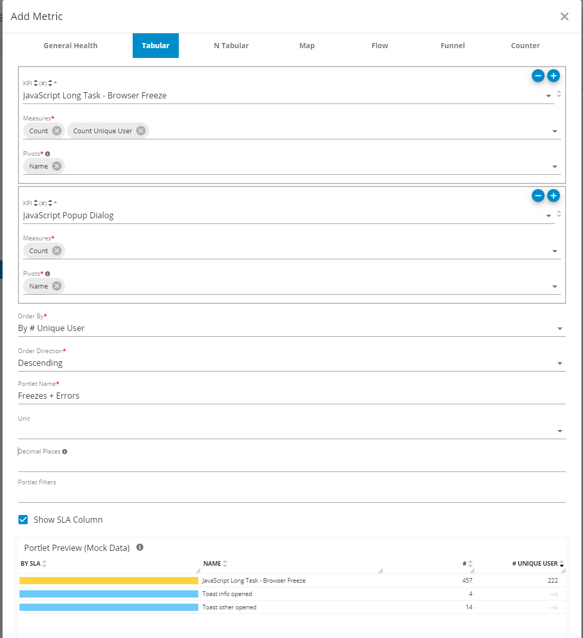
Task: Switch to the N Tabular tab
Action: pos(231,46)
